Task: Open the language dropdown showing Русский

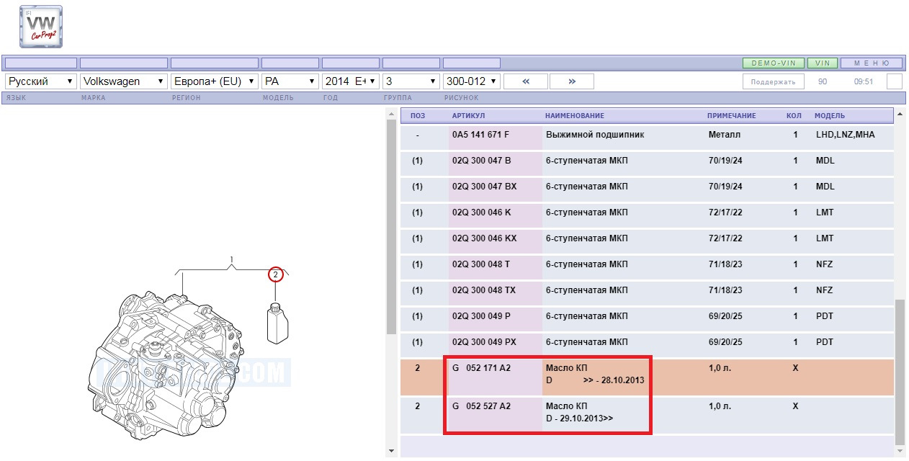Action: (x=41, y=81)
